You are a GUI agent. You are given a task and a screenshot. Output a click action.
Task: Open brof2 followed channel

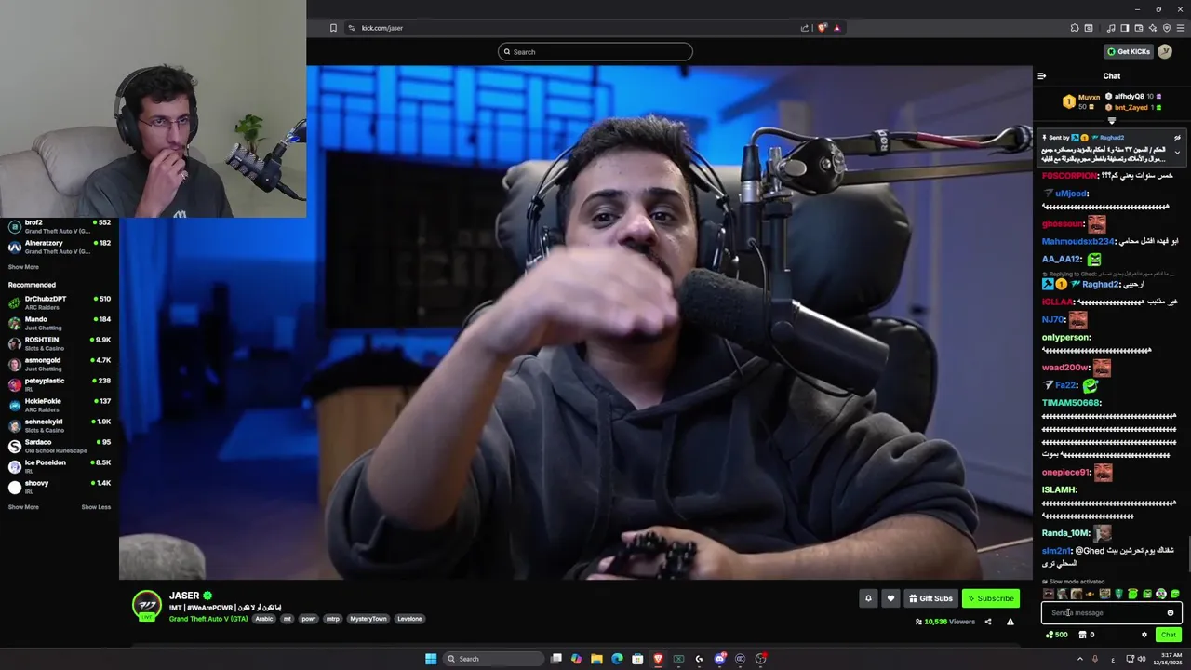pos(60,226)
